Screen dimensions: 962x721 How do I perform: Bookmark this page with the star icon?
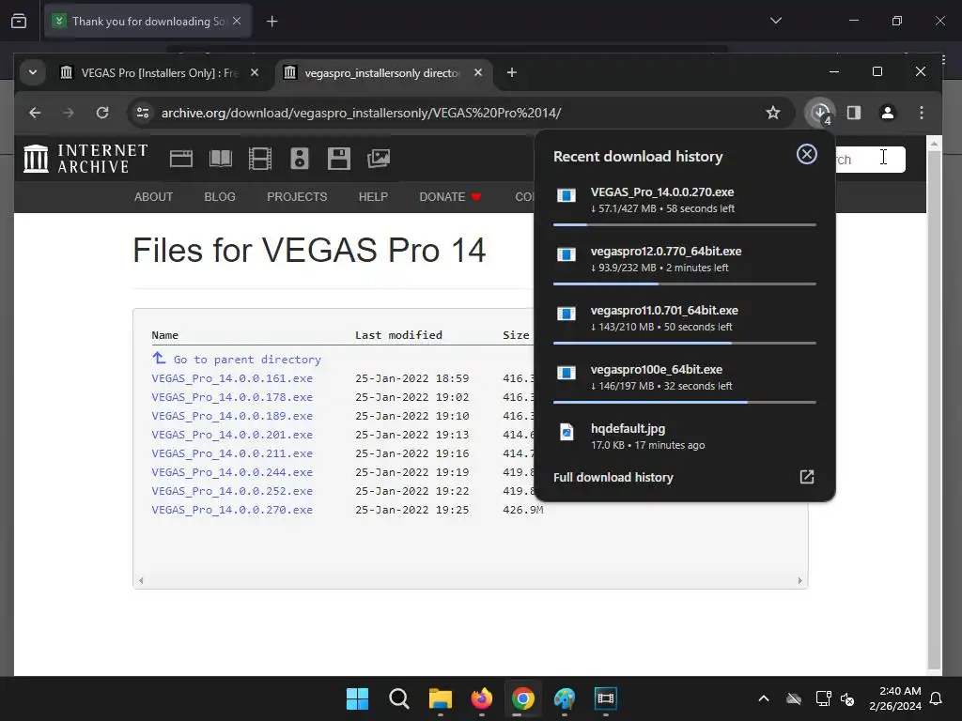coord(773,113)
